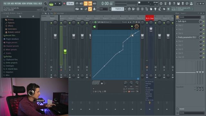The width and height of the screenshot is (206, 116).
Task: Select the red highlighted mixer insert track
Action: (150, 18)
